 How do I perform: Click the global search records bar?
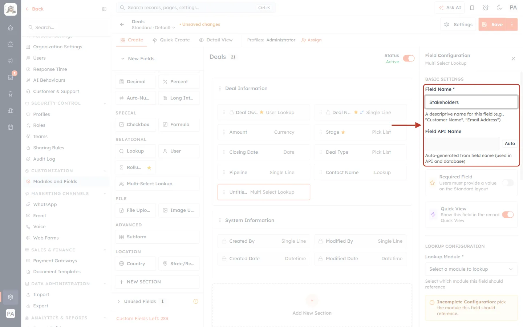coord(196,8)
